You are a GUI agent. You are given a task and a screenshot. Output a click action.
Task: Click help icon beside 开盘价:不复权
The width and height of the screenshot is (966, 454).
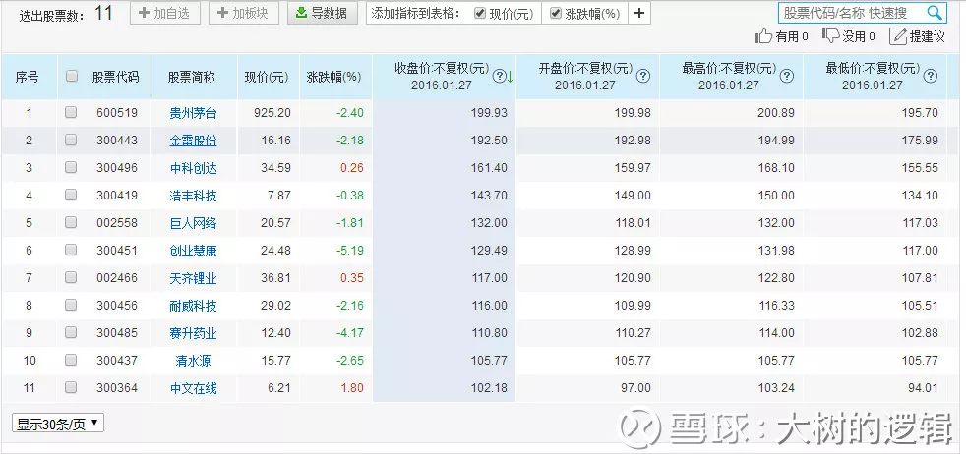(x=643, y=76)
